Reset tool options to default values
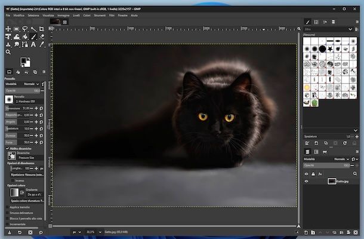The width and height of the screenshot is (364, 239). click(41, 232)
